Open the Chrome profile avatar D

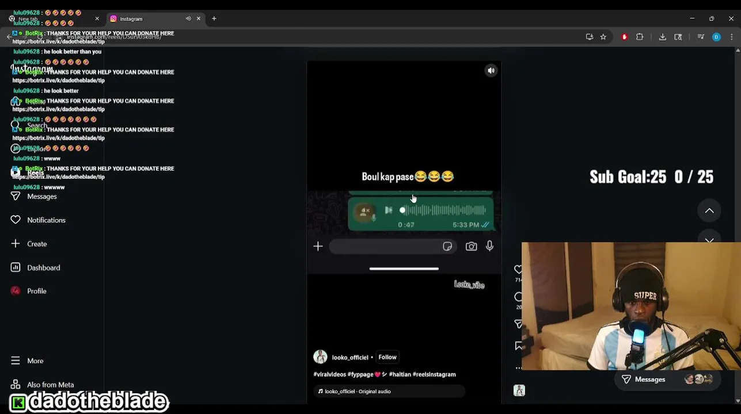(716, 37)
